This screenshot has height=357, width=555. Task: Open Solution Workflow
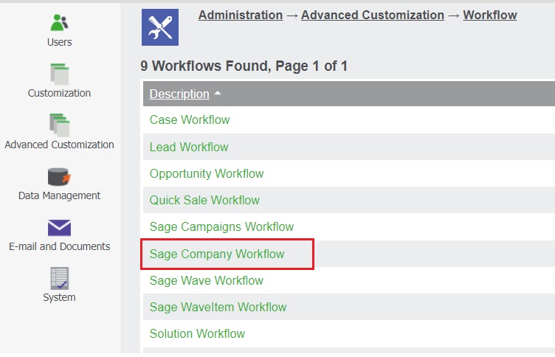click(197, 333)
